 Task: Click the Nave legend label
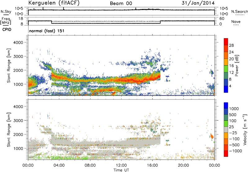236,21
